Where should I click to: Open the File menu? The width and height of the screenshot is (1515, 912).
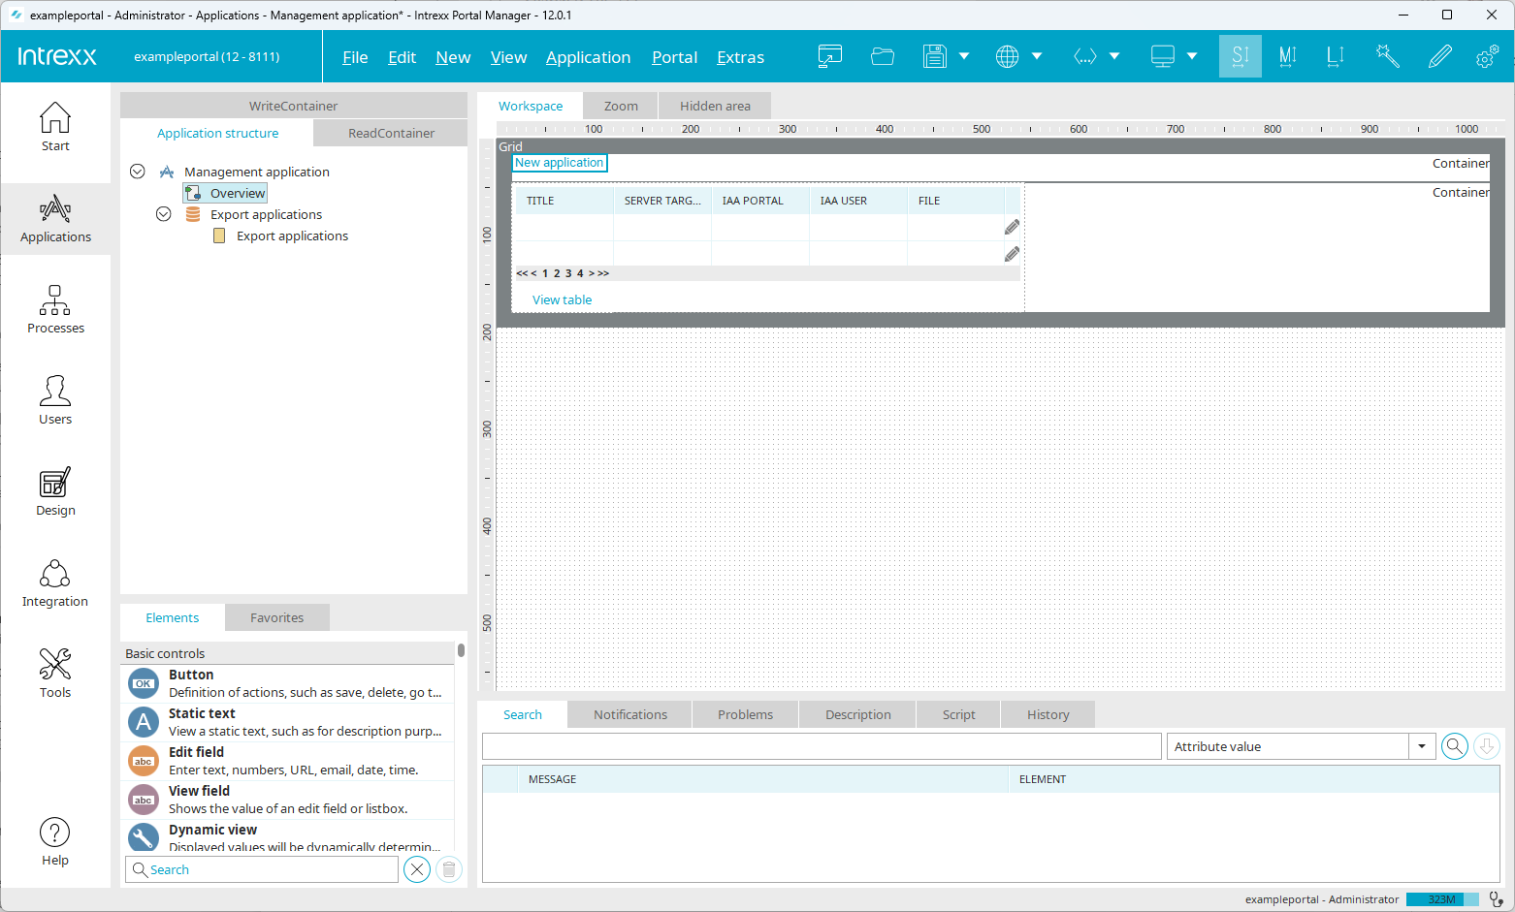(x=355, y=57)
